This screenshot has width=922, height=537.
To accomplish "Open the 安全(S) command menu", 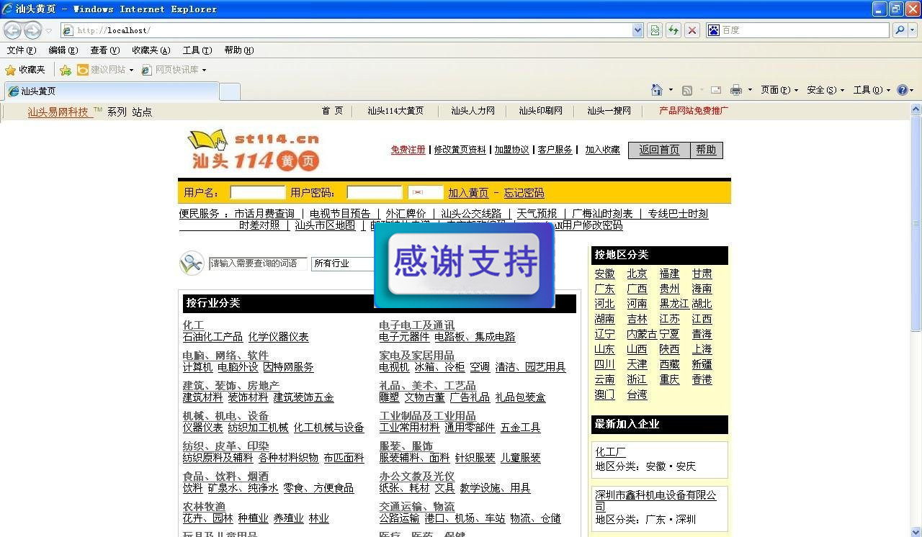I will pos(825,90).
